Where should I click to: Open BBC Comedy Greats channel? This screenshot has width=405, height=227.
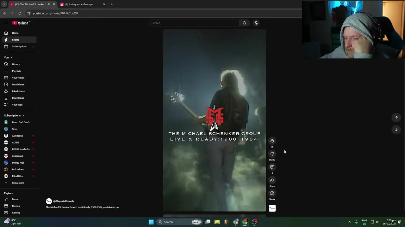tap(19, 149)
